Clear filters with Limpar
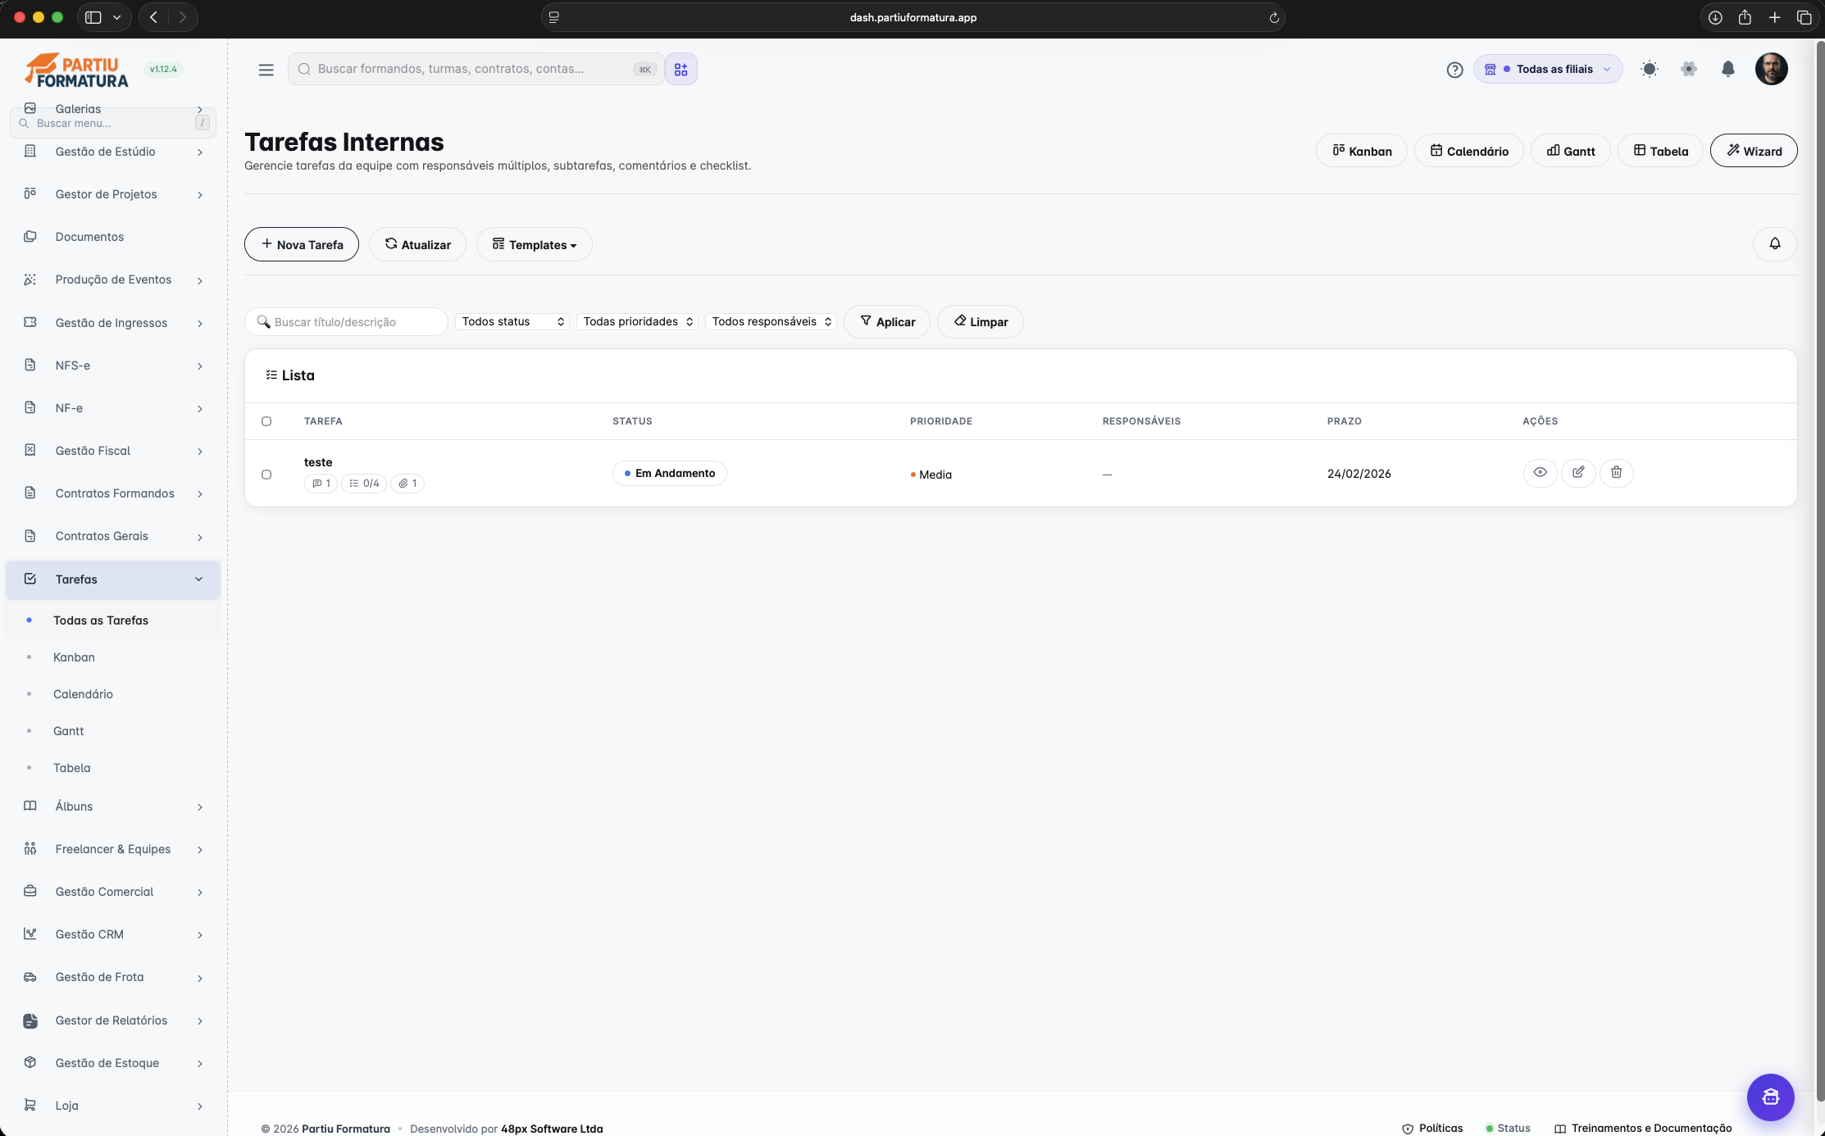Screen dimensions: 1825x1136 [981, 322]
